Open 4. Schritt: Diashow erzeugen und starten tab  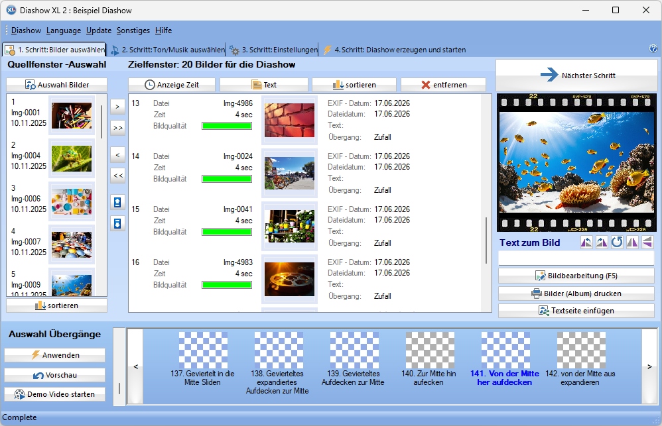[x=395, y=50]
